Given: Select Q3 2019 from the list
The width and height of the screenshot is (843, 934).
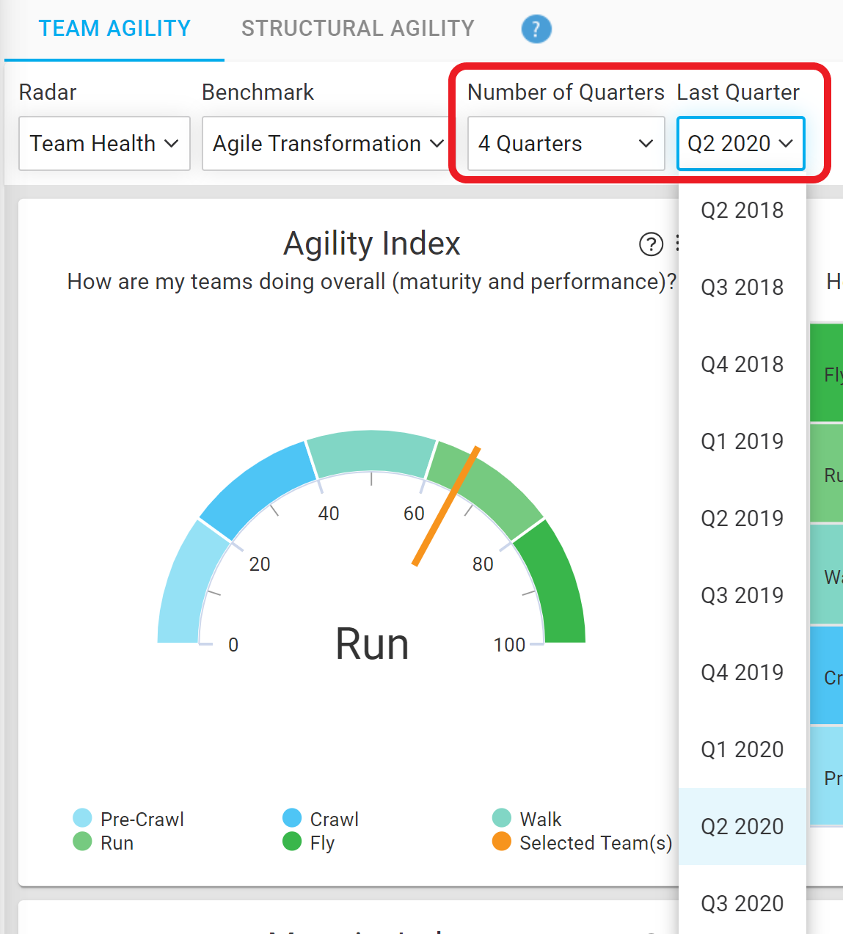Looking at the screenshot, I should point(742,596).
